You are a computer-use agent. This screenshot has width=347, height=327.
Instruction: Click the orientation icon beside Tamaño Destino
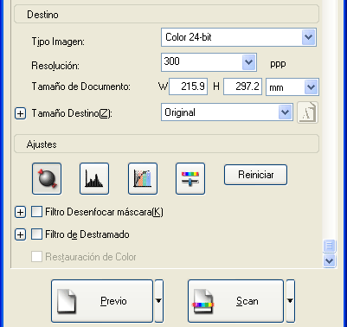(307, 112)
